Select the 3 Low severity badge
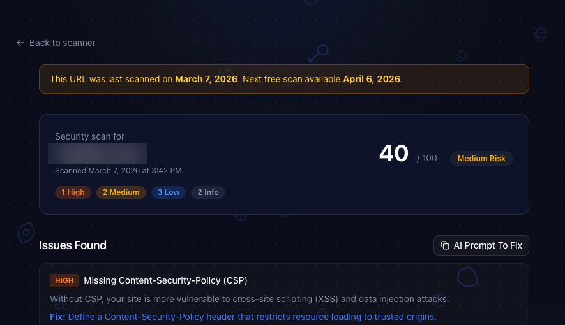 [169, 192]
